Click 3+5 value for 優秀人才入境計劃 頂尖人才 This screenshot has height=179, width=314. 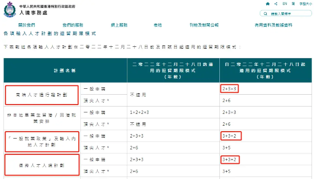tap(226, 172)
